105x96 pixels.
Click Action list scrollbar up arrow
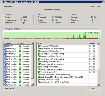click(99, 43)
